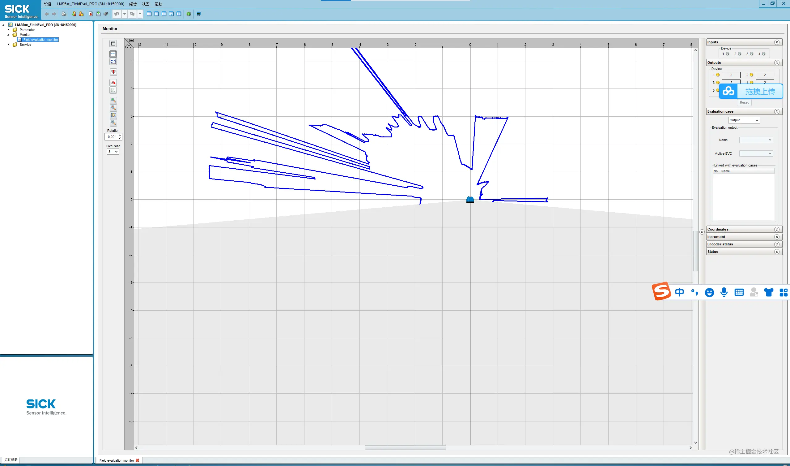The width and height of the screenshot is (790, 466).
Task: Click the fullscreen monitor view icon
Action: tap(113, 44)
